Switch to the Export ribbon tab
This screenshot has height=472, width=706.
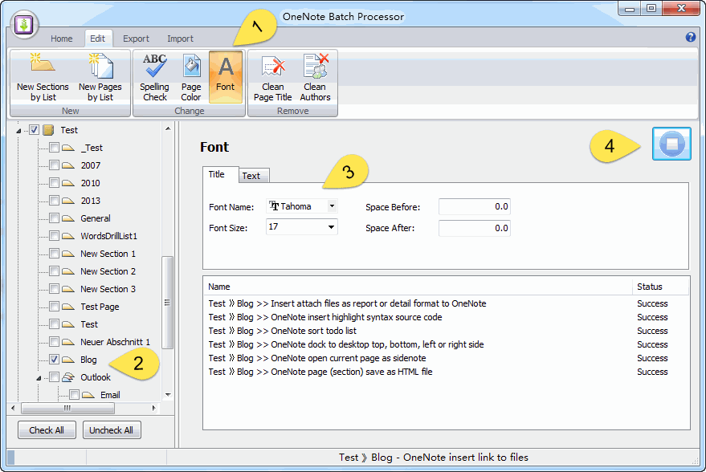pos(136,39)
